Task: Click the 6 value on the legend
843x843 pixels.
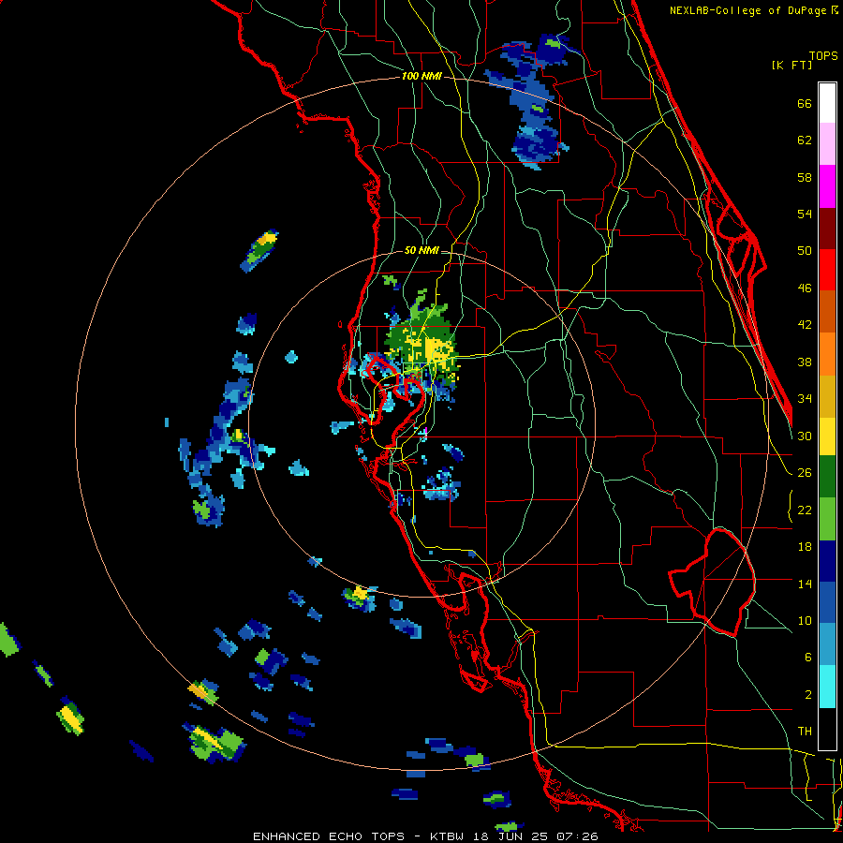Action: coord(807,658)
